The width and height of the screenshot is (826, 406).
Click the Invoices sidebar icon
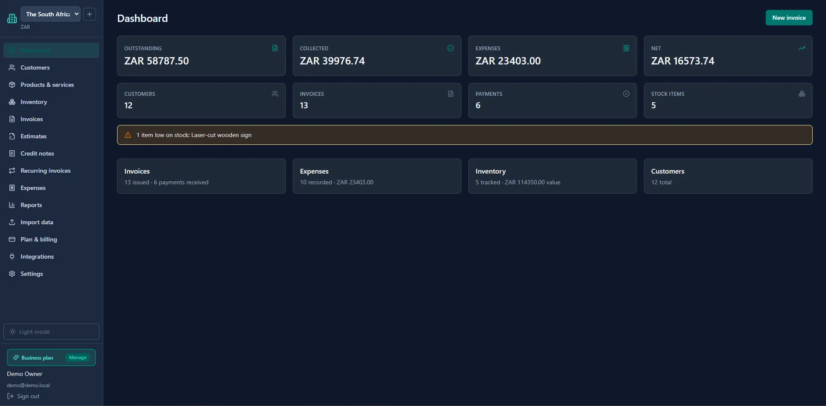[12, 119]
